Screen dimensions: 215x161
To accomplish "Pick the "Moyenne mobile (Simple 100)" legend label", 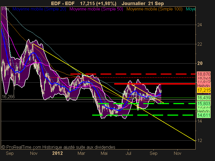I will coord(154,9).
